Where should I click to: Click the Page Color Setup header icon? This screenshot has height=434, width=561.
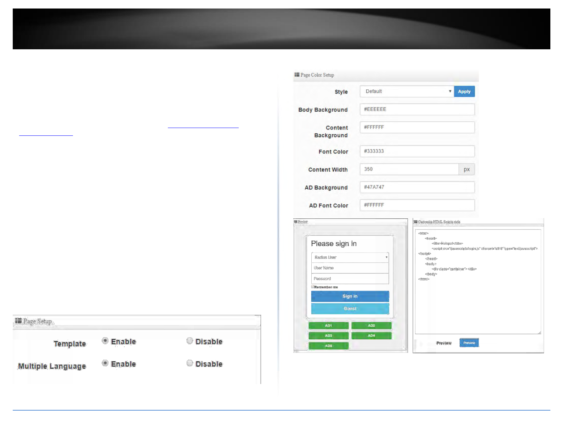click(x=297, y=75)
